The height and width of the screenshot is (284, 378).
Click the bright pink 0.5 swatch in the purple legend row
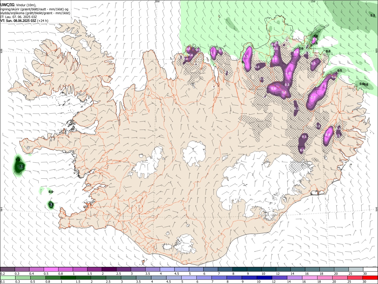[x=51, y=269]
